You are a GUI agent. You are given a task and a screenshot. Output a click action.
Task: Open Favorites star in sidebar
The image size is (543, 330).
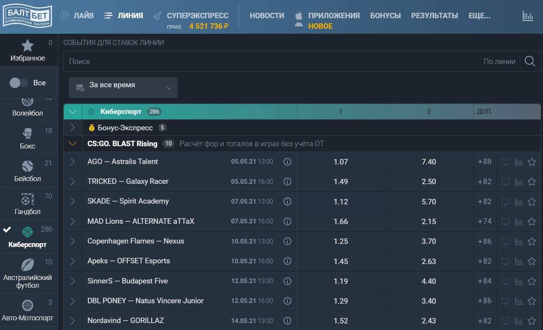point(28,51)
